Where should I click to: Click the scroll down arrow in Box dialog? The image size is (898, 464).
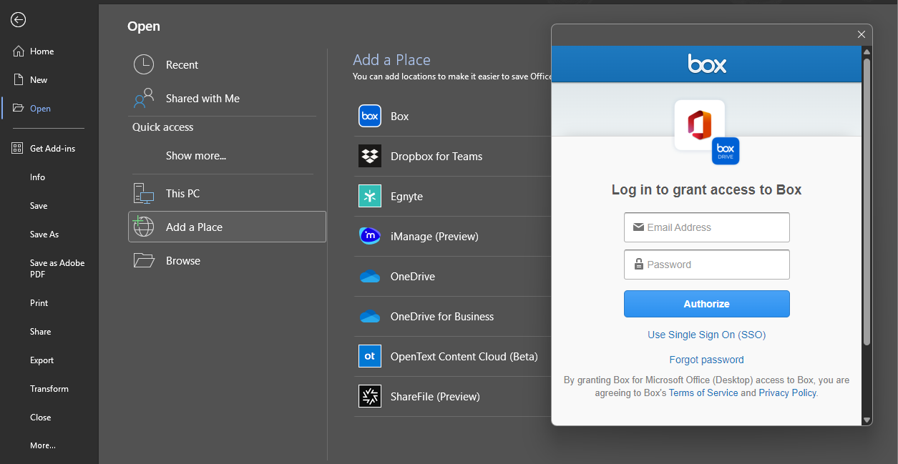tap(867, 420)
